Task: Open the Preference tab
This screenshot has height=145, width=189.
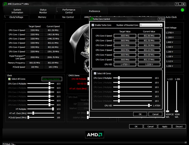Action: pos(94,11)
